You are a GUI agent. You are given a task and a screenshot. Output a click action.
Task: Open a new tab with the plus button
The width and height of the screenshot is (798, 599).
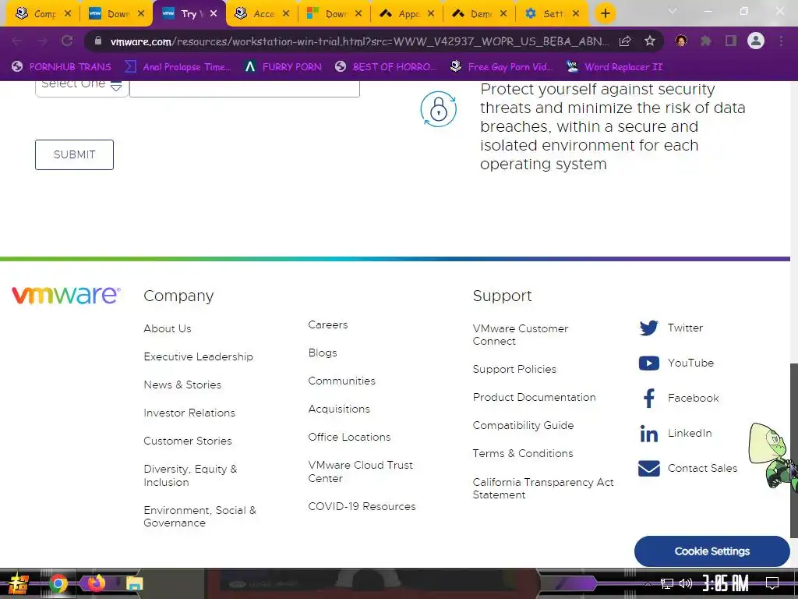coord(605,13)
